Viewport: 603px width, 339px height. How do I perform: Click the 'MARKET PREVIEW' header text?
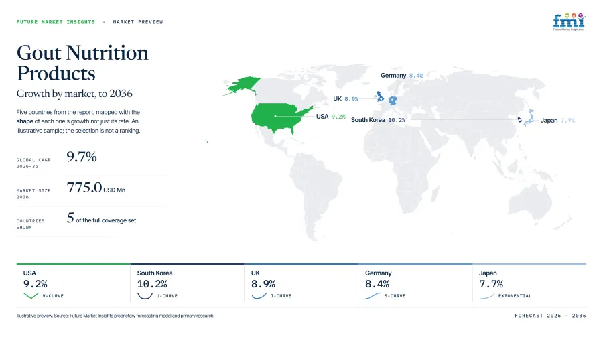click(137, 22)
